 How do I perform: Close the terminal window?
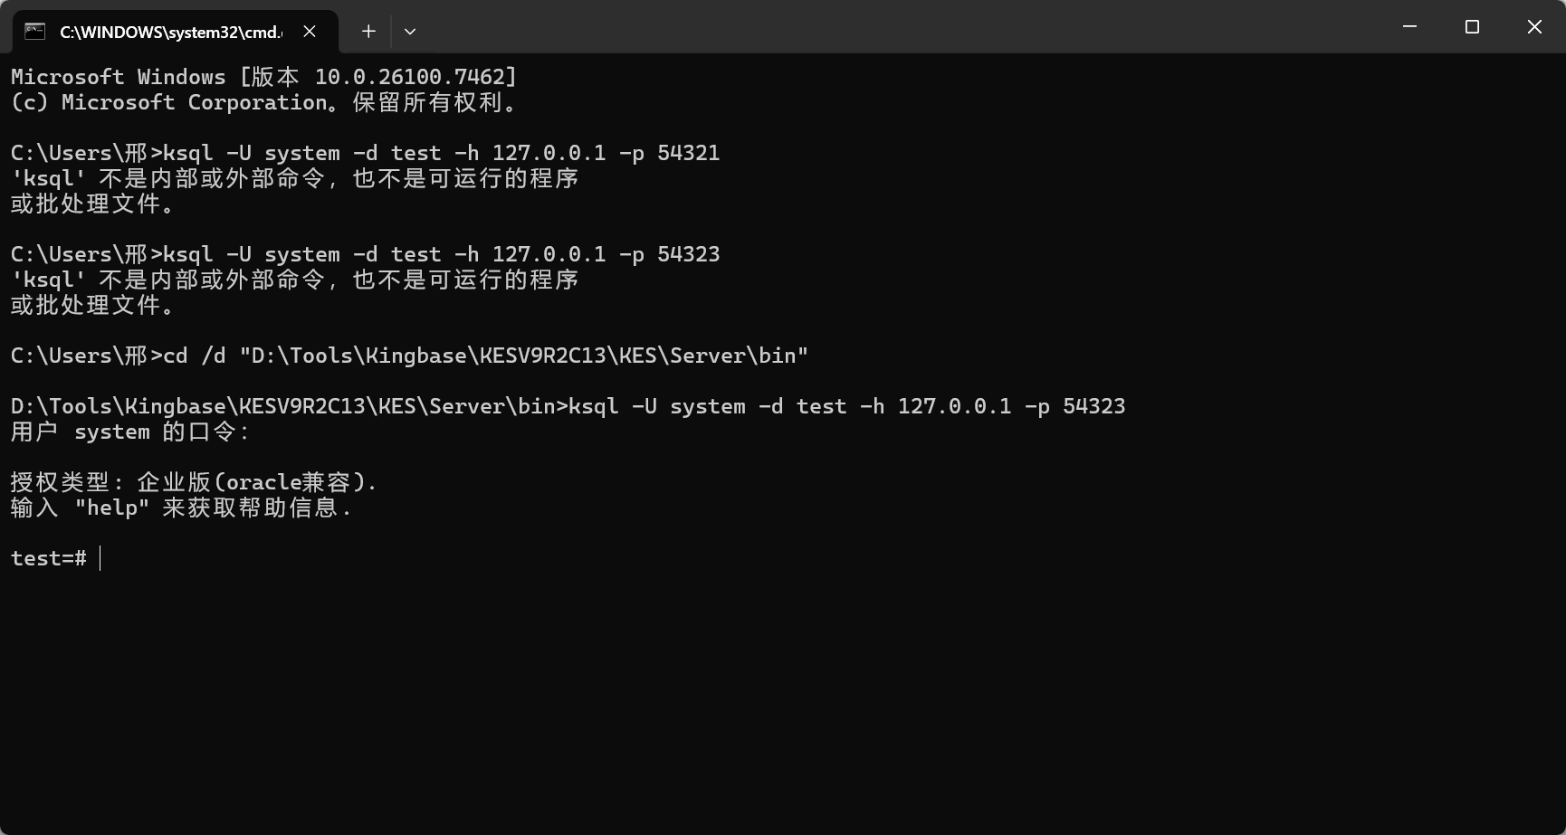(x=1534, y=27)
